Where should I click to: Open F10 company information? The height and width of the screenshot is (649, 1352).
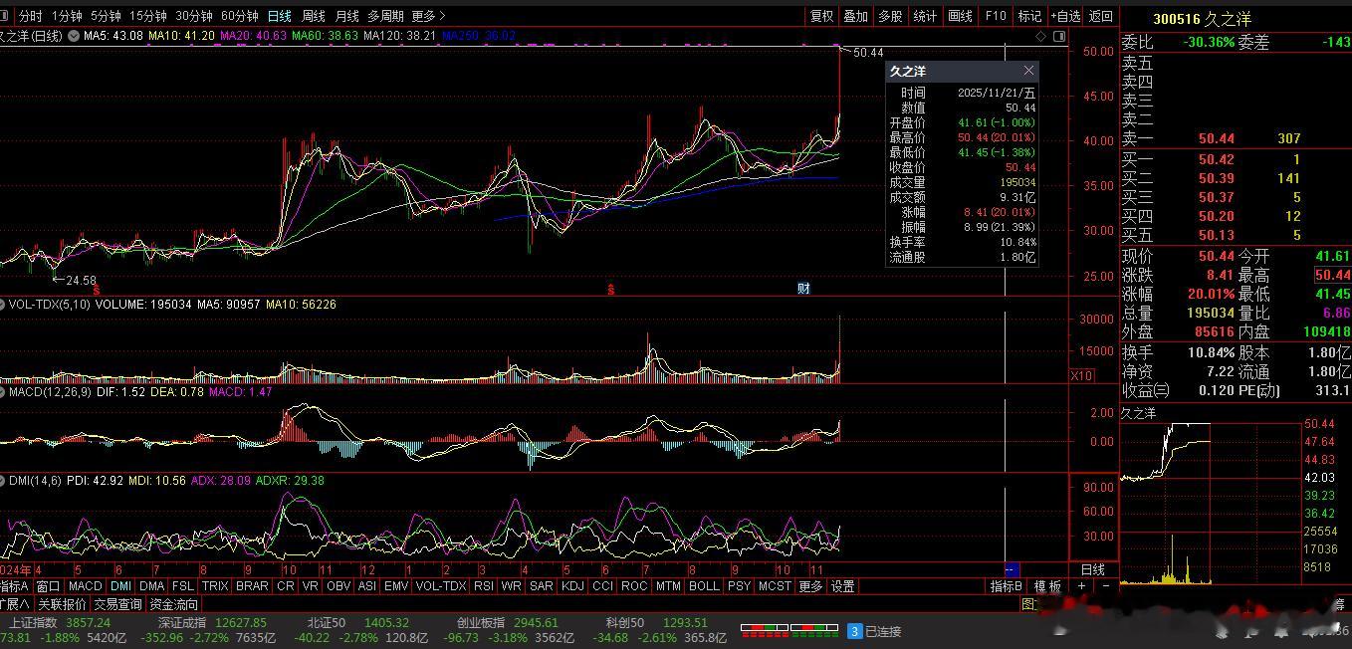pyautogui.click(x=995, y=16)
